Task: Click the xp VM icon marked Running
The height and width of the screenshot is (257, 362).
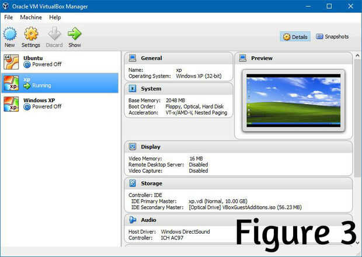Action: (11, 83)
